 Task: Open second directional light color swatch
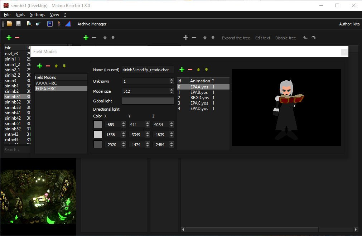pyautogui.click(x=98, y=134)
